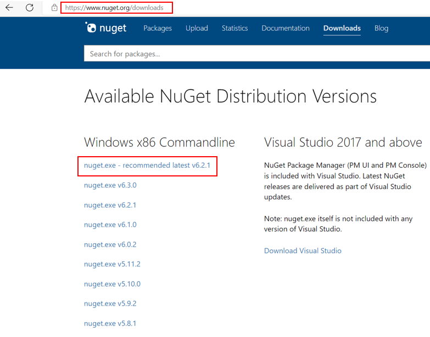Click the browser back arrow

[9, 8]
